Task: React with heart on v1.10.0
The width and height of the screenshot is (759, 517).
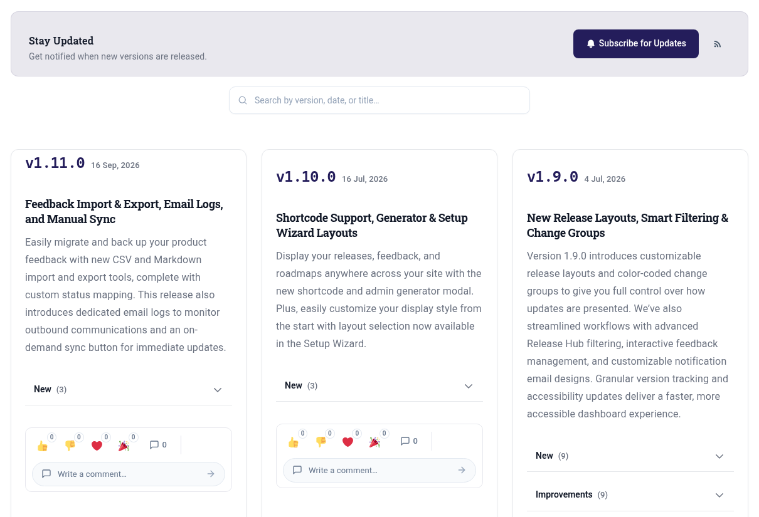Action: [348, 442]
